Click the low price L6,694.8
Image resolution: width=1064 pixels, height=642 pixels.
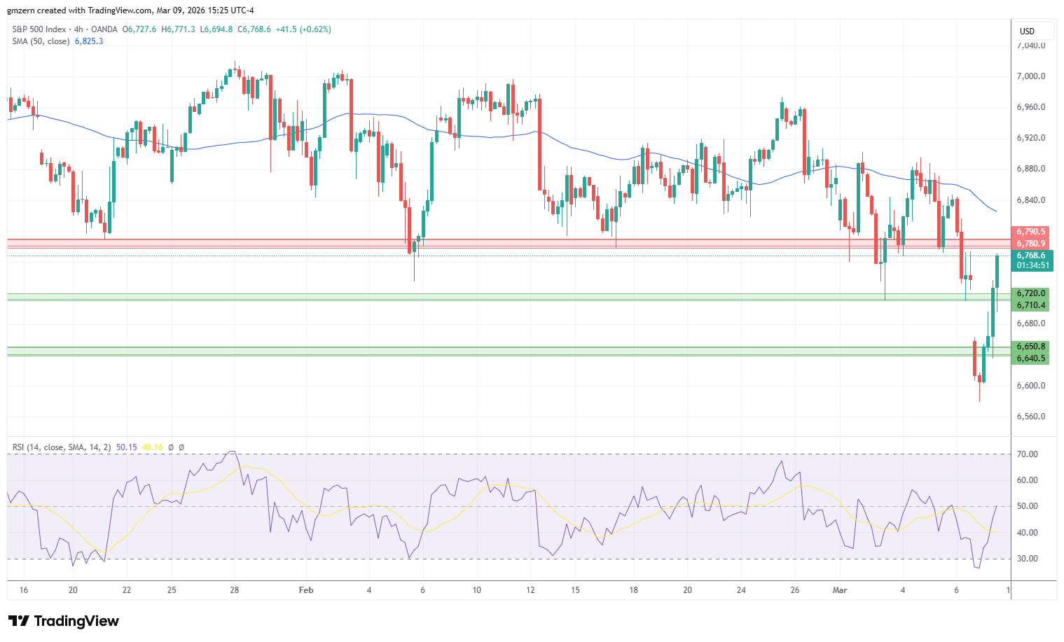coord(216,29)
